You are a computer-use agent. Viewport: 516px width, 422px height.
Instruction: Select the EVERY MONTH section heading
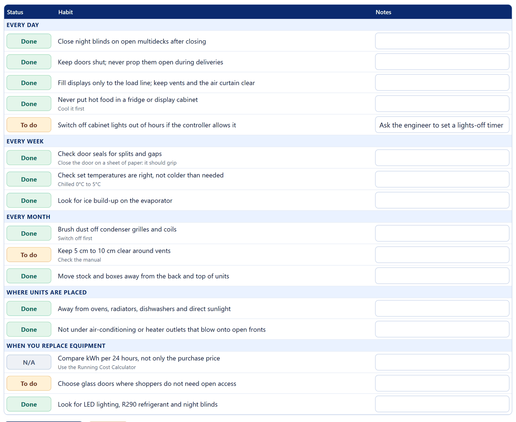pyautogui.click(x=28, y=217)
